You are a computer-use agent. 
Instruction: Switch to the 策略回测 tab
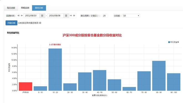pos(25,8)
